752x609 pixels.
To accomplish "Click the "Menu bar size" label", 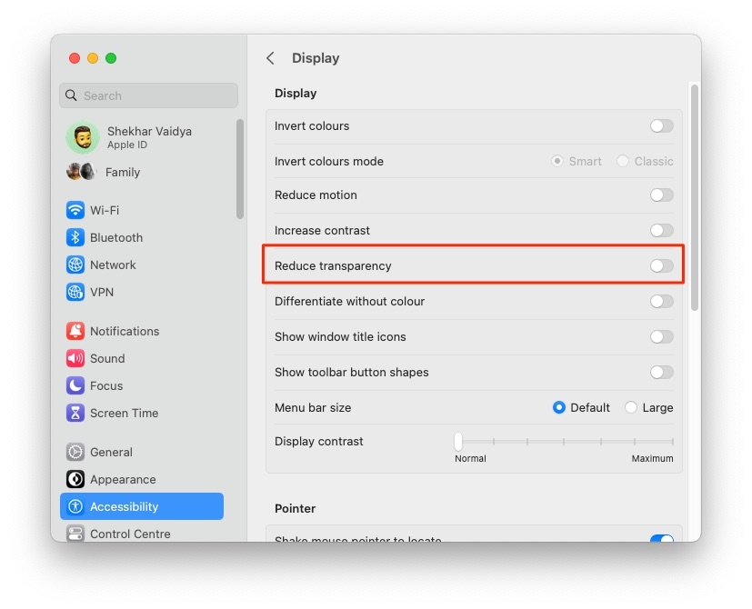I will pyautogui.click(x=313, y=407).
